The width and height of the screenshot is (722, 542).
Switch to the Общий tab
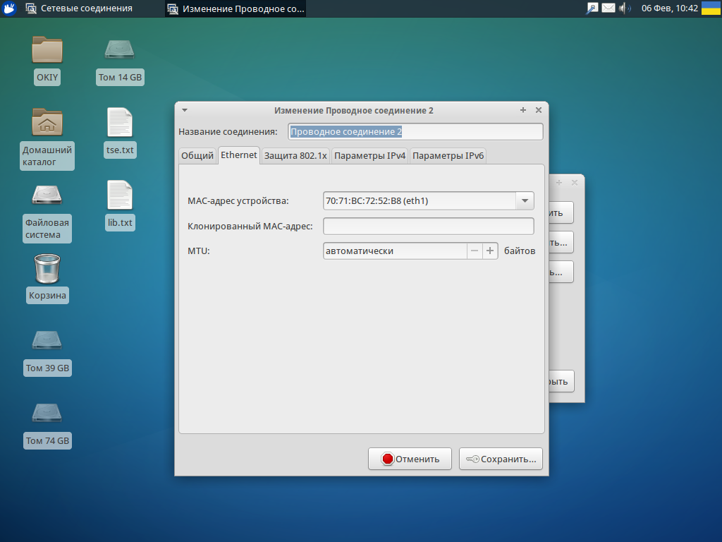(197, 156)
